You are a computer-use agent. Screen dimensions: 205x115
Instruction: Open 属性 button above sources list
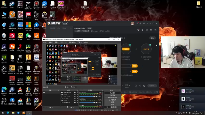coord(67,87)
